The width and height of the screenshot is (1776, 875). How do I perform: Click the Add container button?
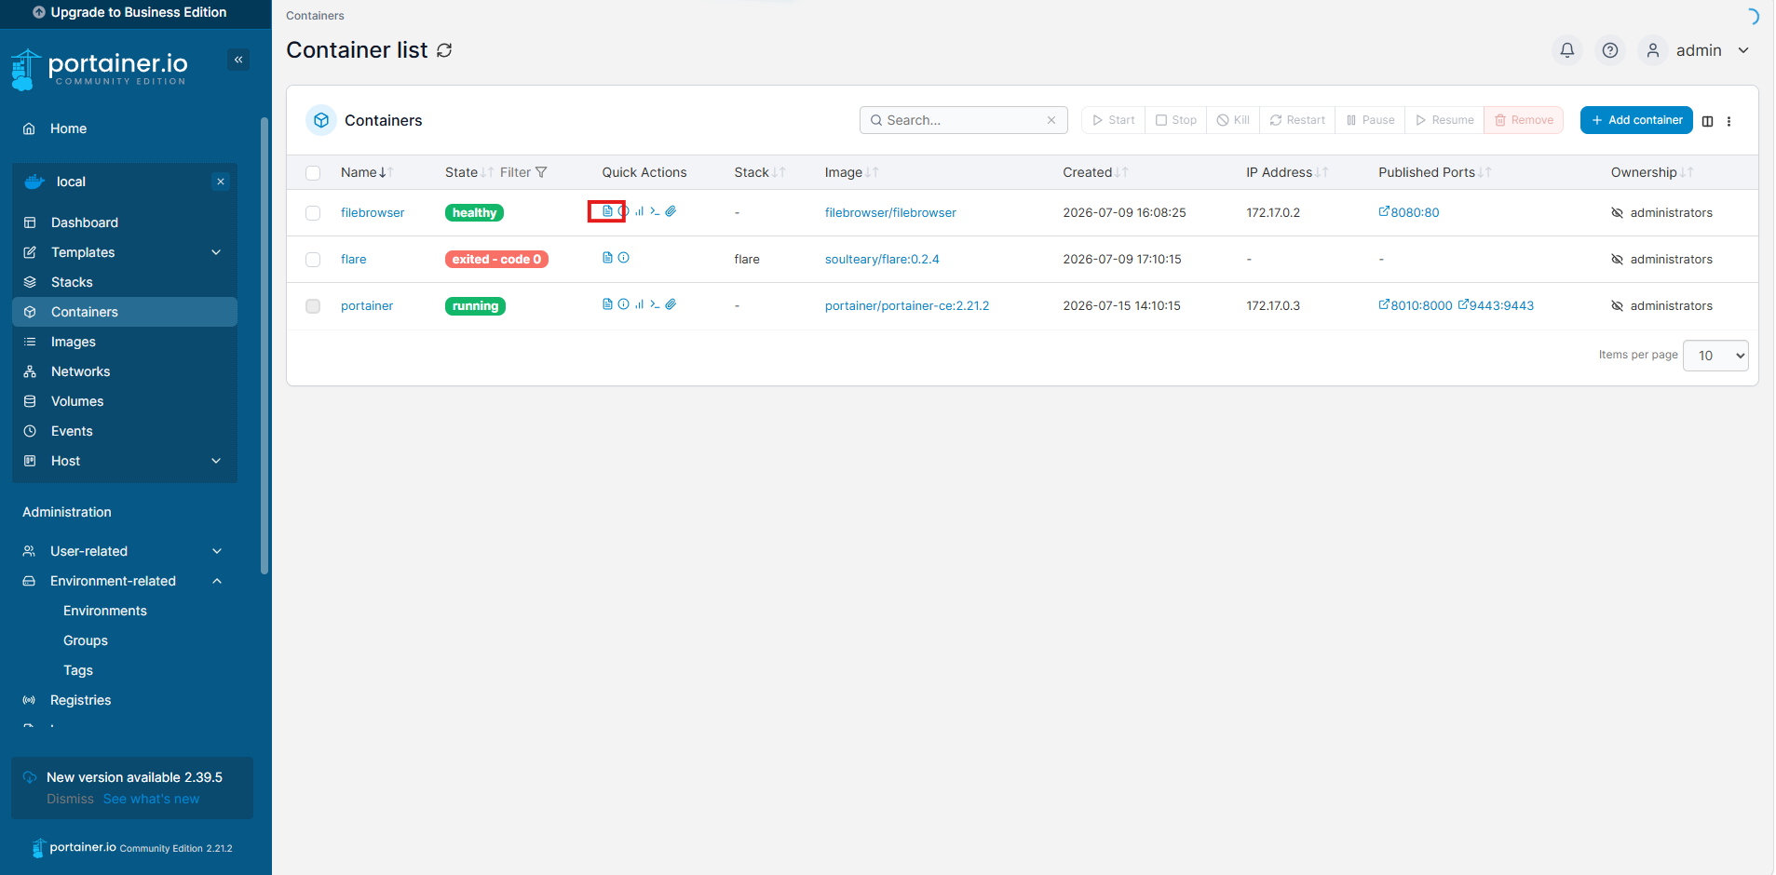click(1636, 120)
